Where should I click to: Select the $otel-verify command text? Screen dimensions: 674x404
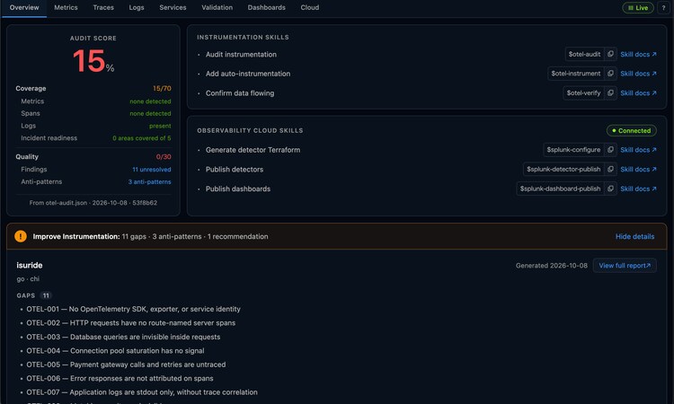point(583,92)
